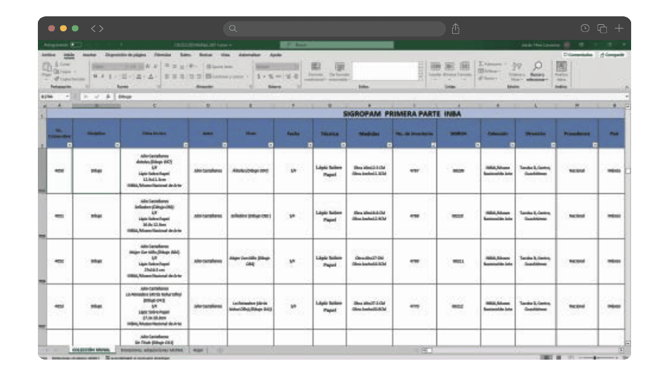The image size is (669, 376).
Task: Go forward with browser forward arrow
Action: pos(101,29)
